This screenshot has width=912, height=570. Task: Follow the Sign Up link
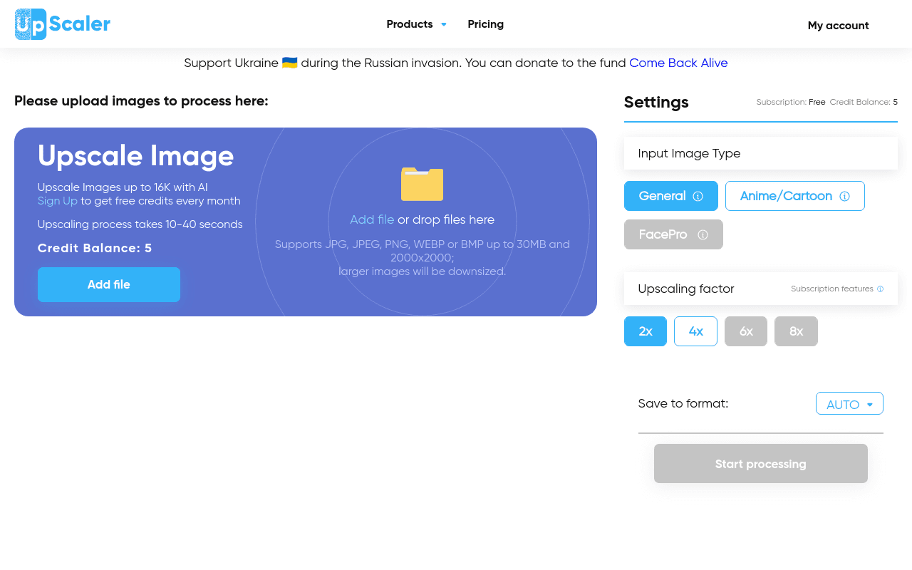pos(58,201)
